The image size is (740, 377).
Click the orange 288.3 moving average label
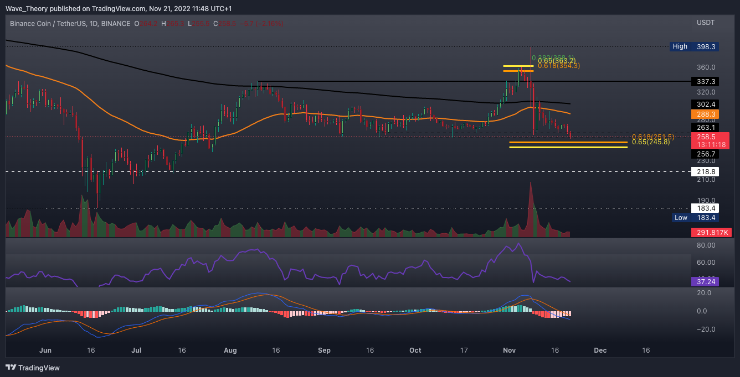[x=706, y=114]
